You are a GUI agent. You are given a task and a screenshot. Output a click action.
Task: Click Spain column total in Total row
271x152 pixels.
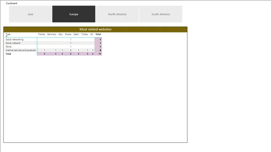click(x=78, y=54)
